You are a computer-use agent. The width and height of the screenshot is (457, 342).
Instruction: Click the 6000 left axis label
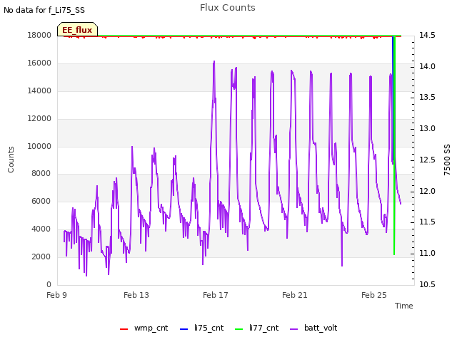click(41, 201)
